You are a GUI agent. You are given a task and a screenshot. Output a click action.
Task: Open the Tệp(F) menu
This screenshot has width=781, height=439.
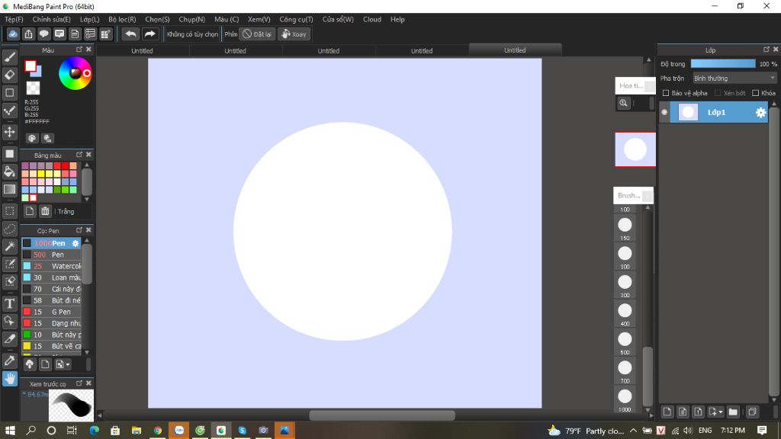14,19
